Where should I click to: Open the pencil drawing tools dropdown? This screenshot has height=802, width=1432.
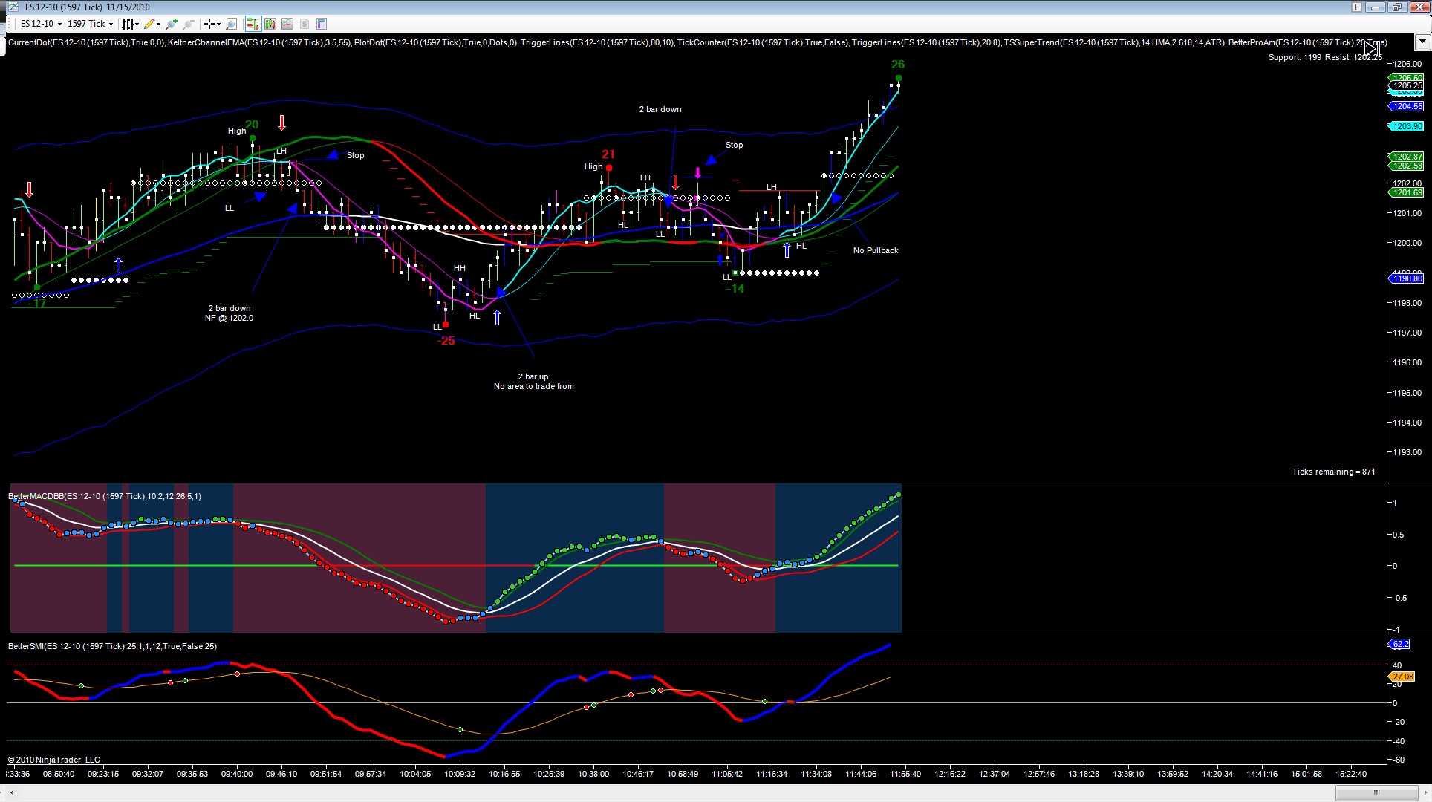[x=152, y=24]
